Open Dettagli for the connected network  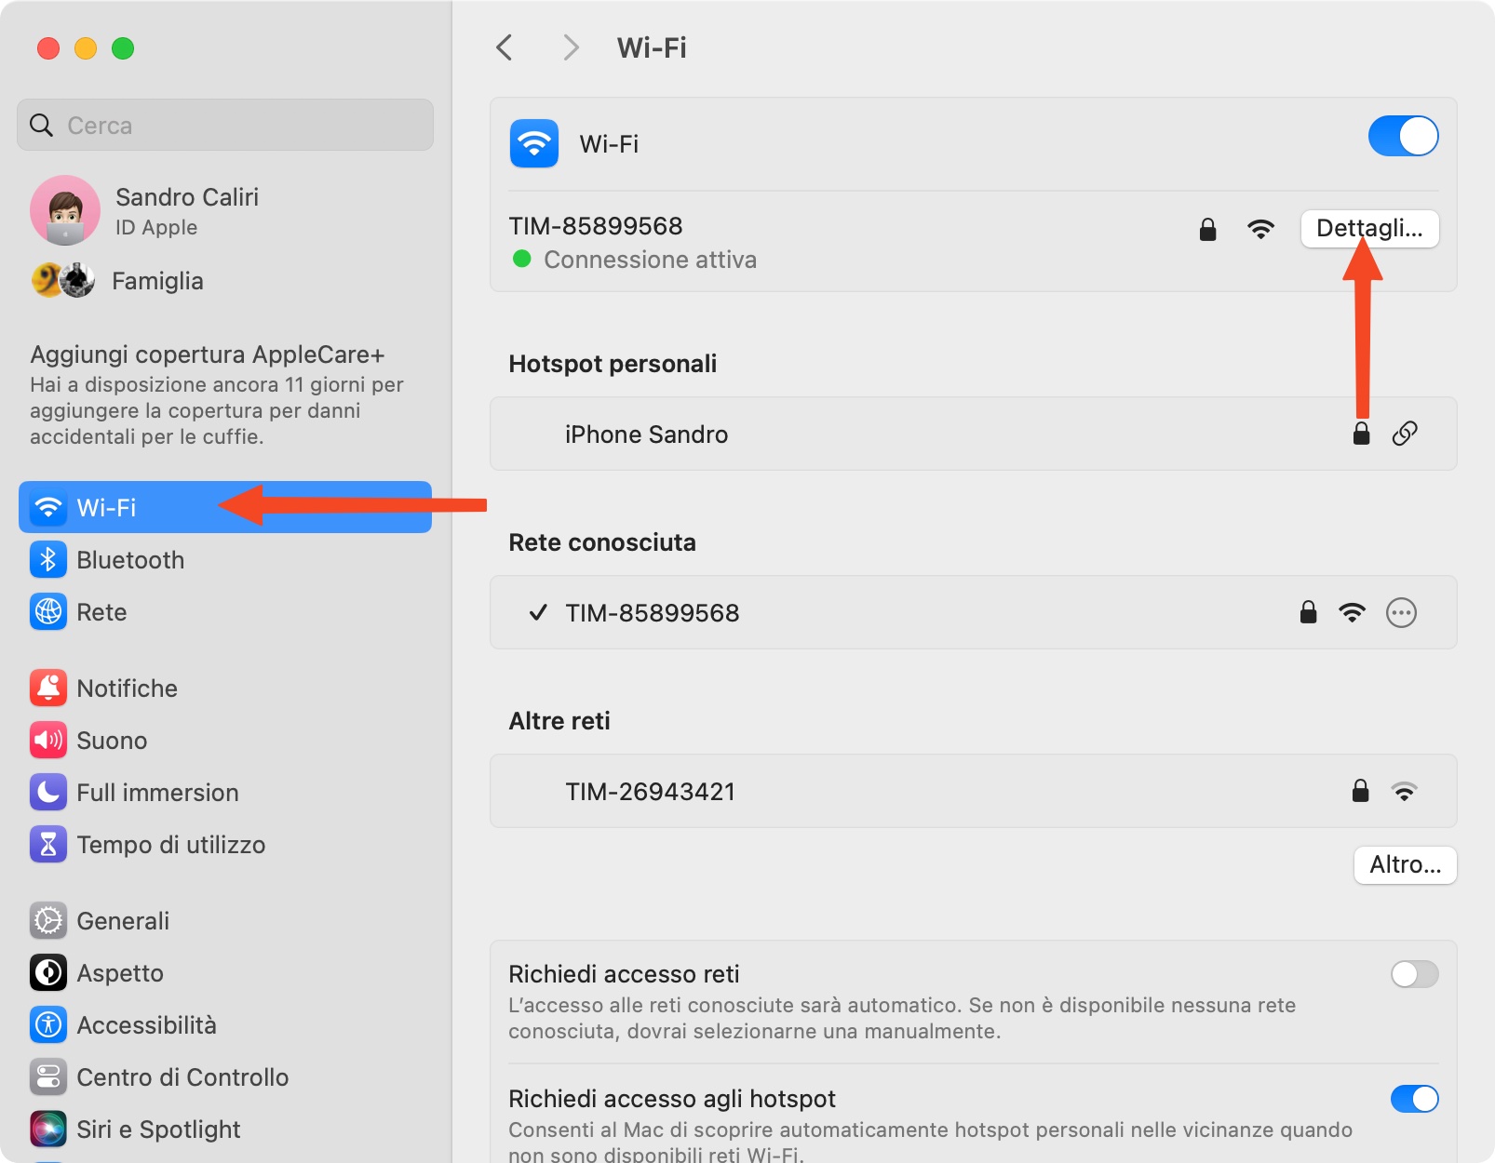[1369, 229]
